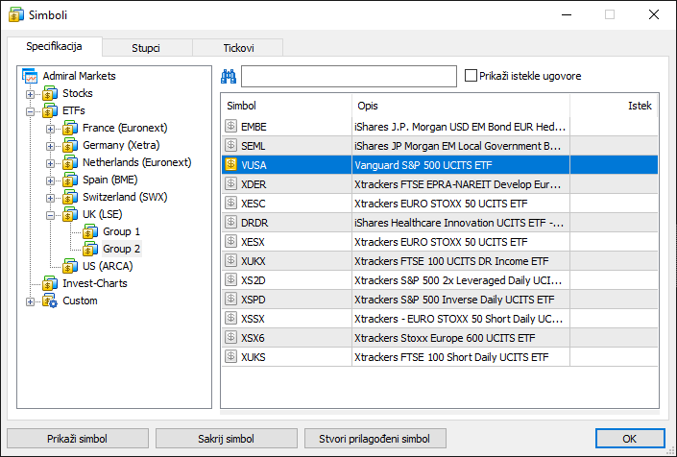Viewport: 677px width, 457px height.
Task: Open the Tickovi tab
Action: (x=238, y=48)
